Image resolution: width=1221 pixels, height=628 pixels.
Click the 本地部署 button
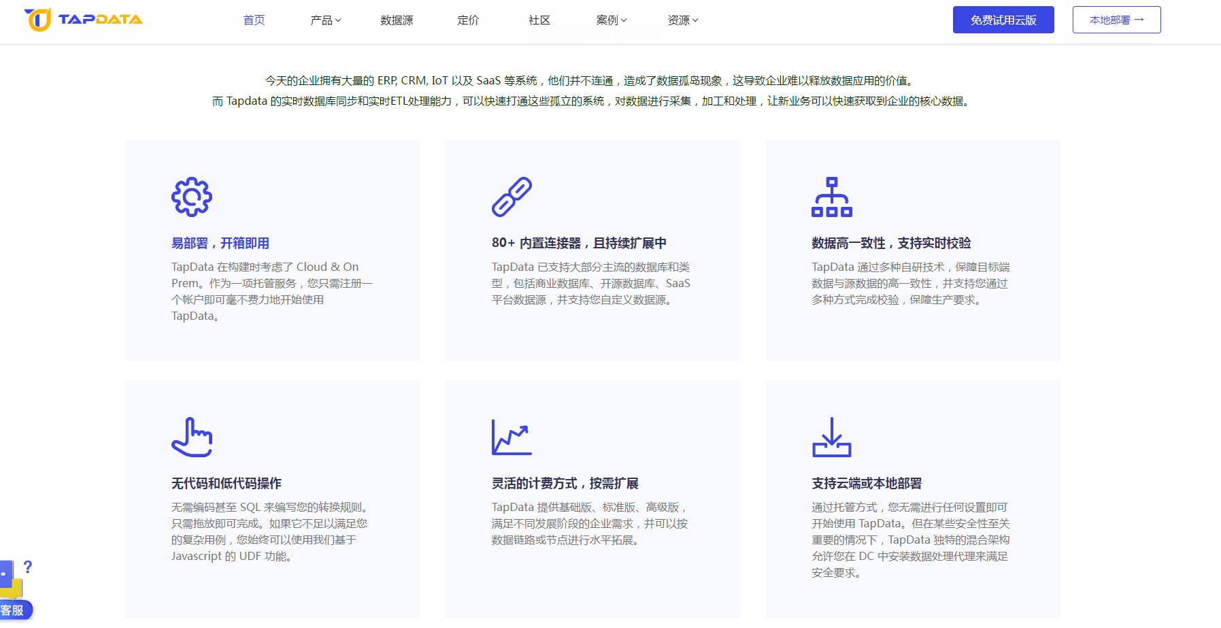click(x=1117, y=20)
